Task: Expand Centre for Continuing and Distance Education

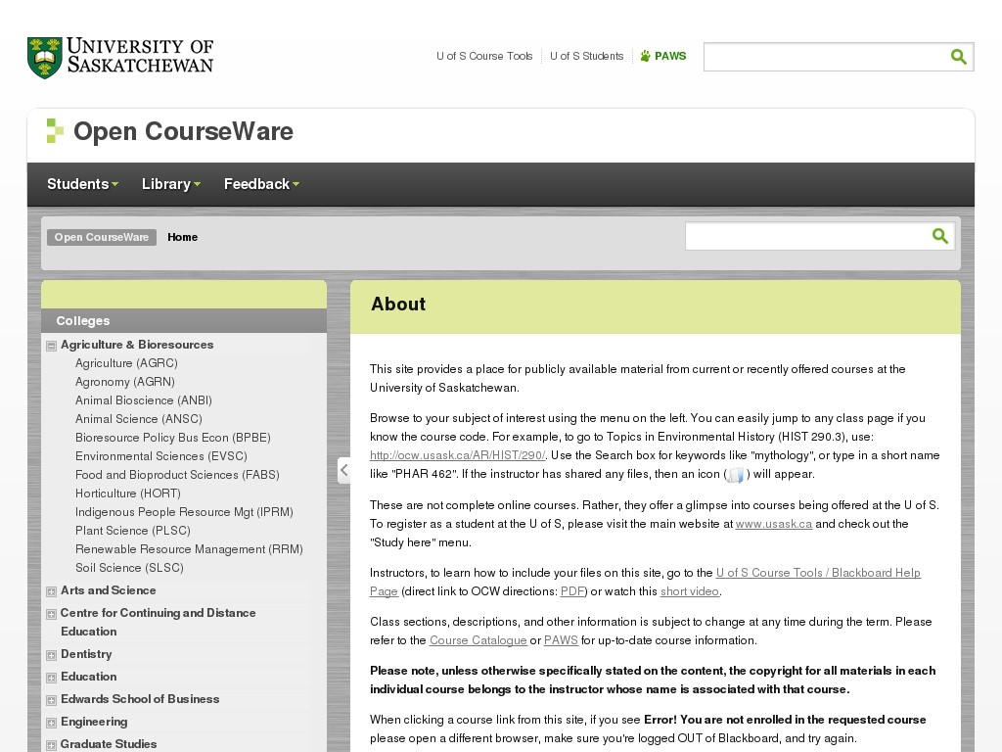Action: [51, 614]
